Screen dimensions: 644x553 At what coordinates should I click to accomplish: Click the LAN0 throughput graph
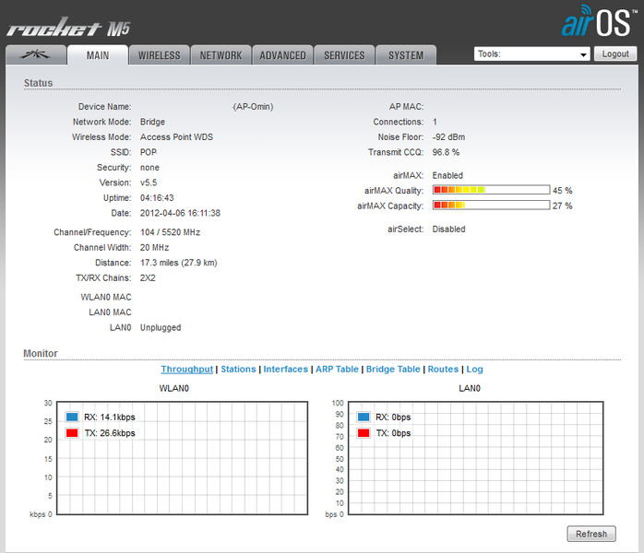475,458
